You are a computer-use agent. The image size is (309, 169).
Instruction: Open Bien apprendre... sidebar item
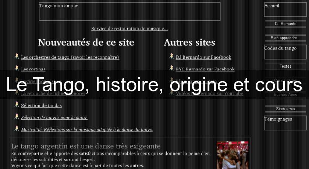[285, 38]
